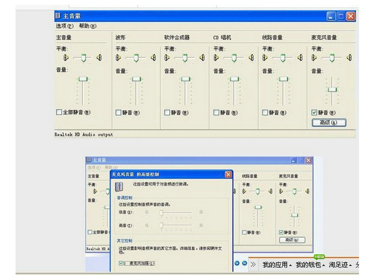This screenshot has width=365, height=275.
Task: Click right speaker icon of 线路音量 balance, top
Action: (300, 57)
